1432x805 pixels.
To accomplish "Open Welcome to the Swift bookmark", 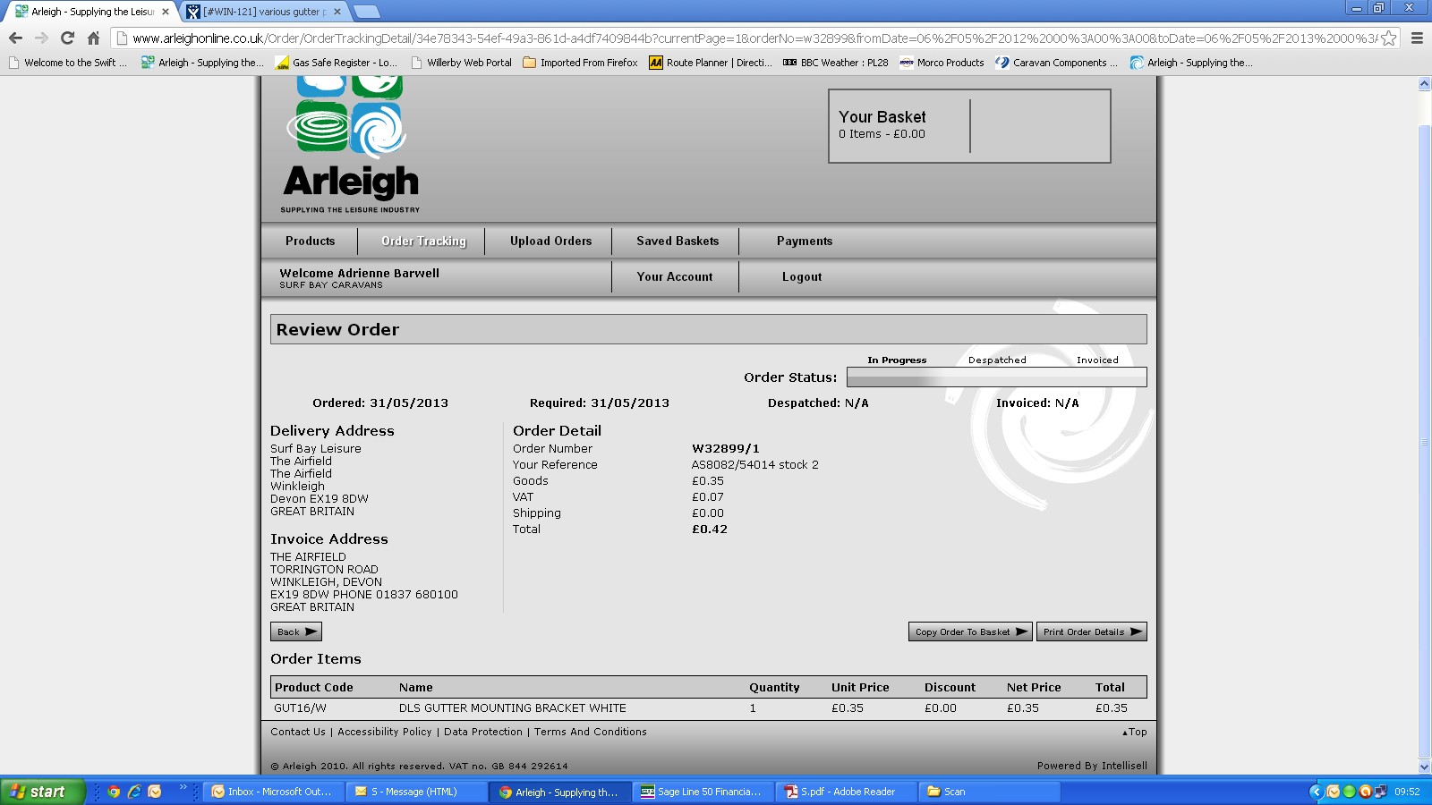I will [67, 63].
